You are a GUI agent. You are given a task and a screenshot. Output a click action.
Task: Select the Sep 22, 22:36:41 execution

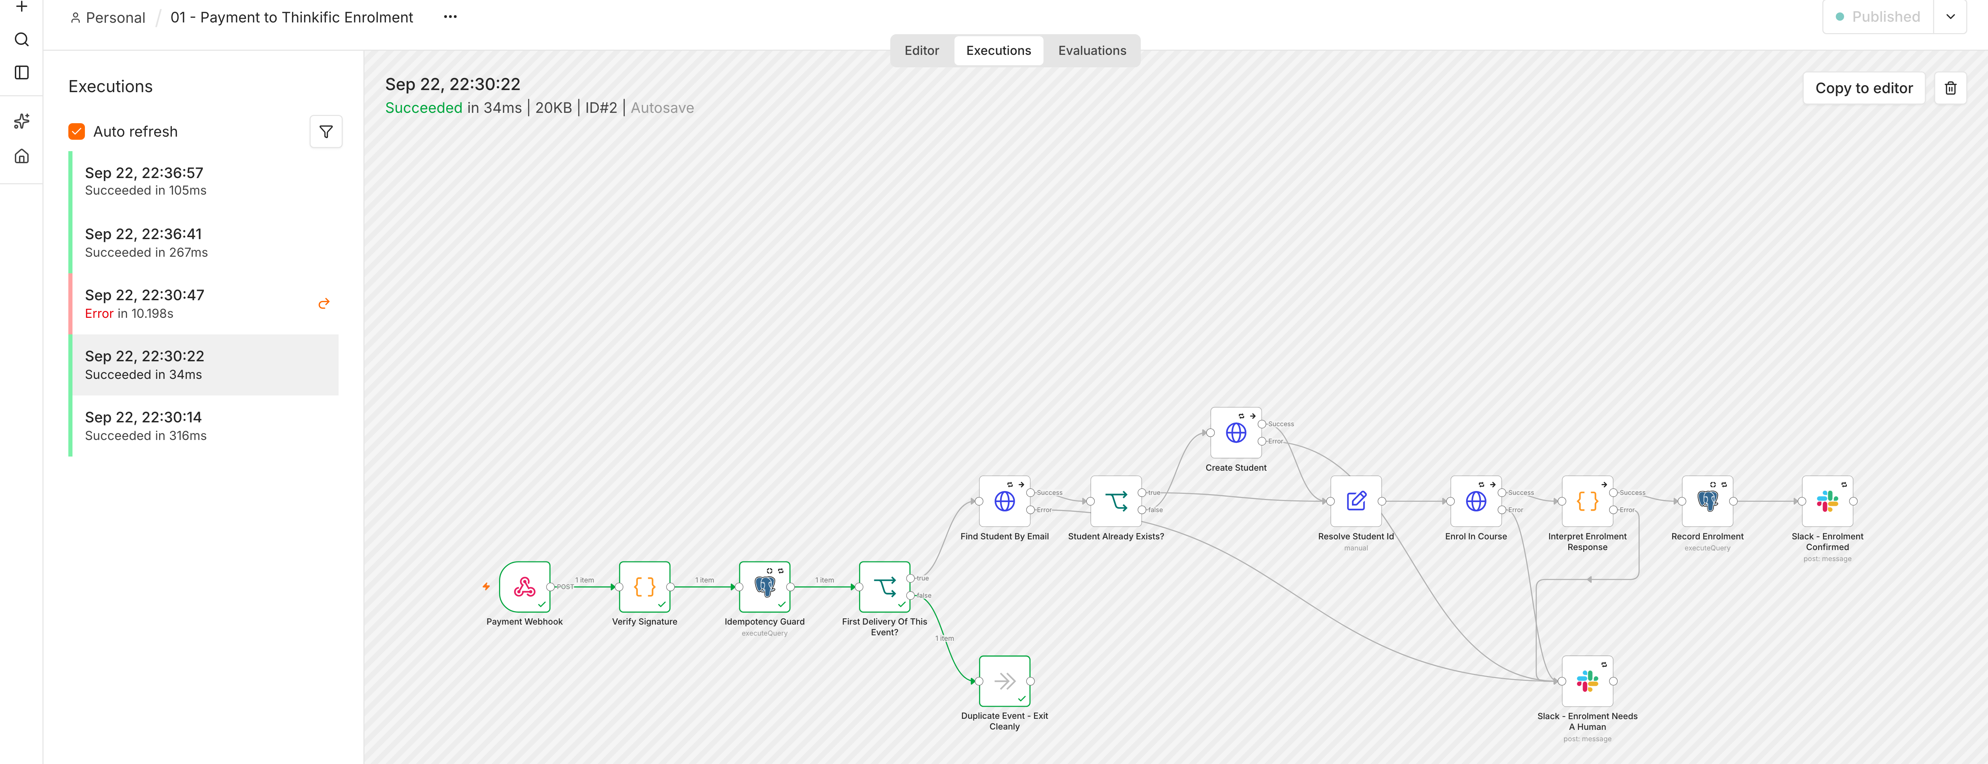point(204,242)
